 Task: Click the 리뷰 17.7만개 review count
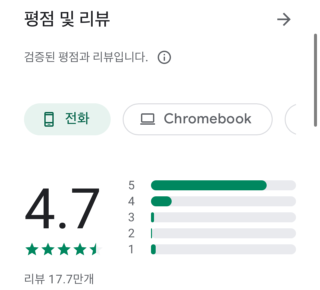59,279
